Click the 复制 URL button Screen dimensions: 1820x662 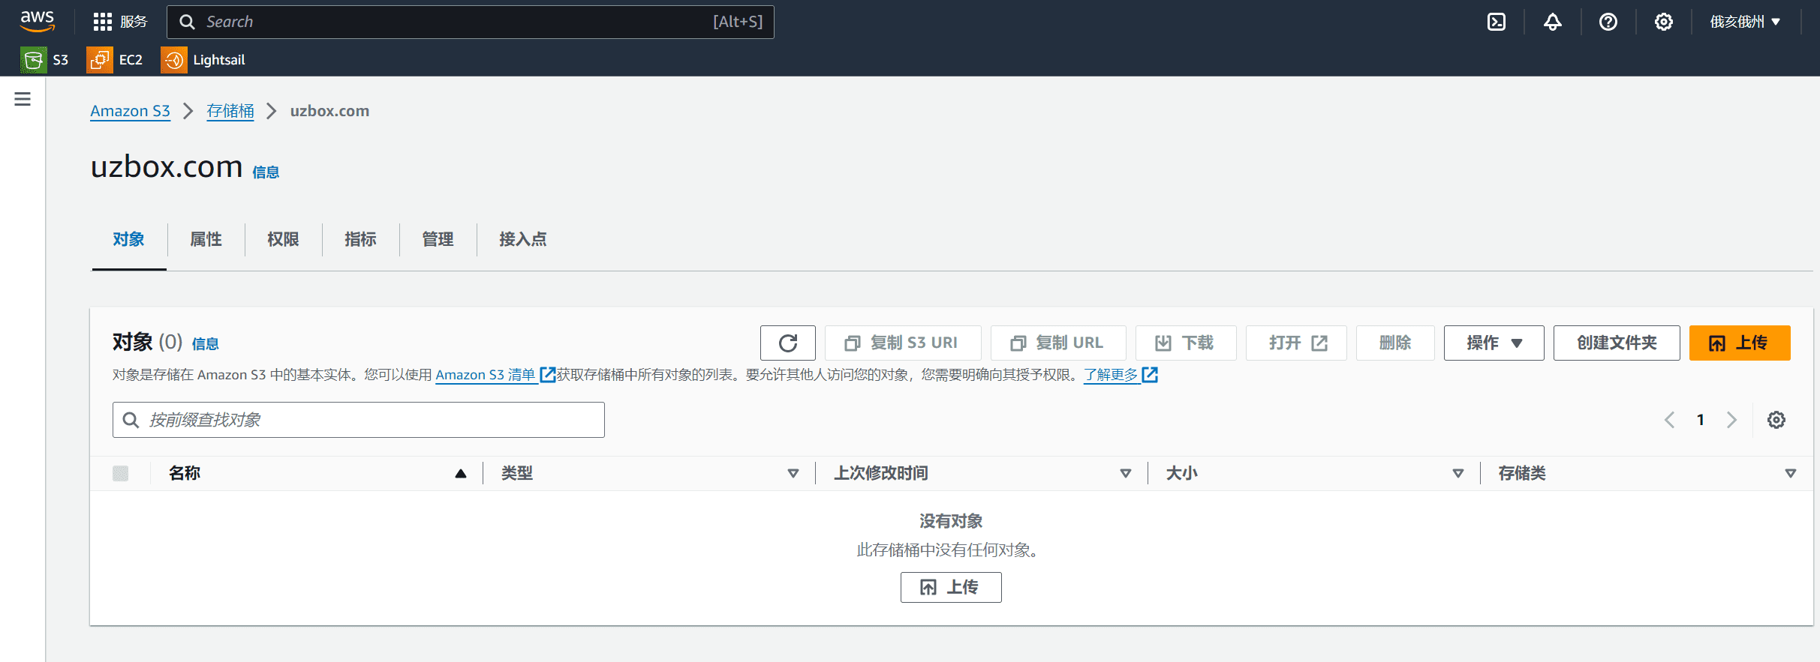pyautogui.click(x=1058, y=343)
